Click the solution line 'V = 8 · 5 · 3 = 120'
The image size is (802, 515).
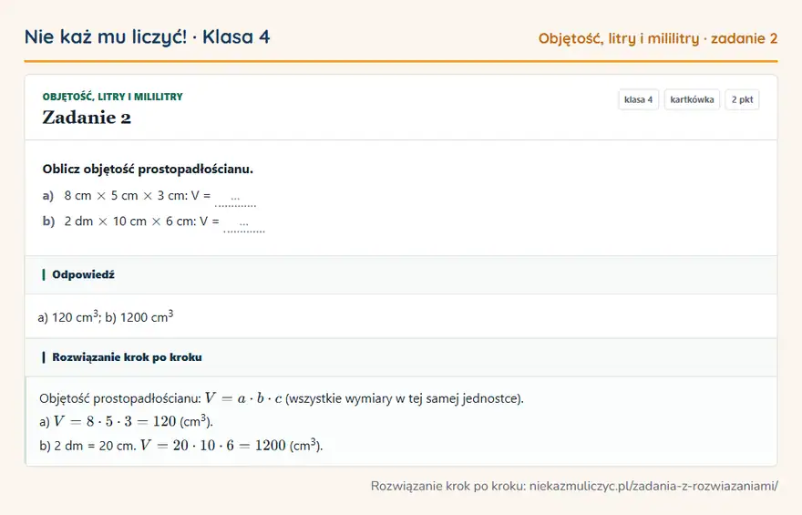(115, 421)
